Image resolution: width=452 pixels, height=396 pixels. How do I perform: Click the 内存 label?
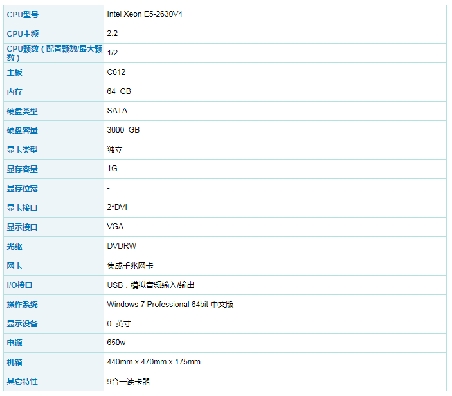point(14,91)
